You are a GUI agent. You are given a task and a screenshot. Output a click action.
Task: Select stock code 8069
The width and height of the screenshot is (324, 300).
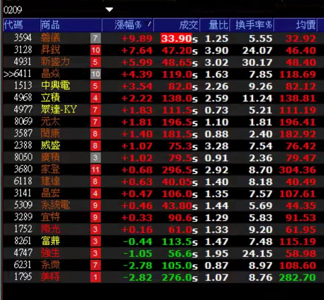(x=23, y=122)
